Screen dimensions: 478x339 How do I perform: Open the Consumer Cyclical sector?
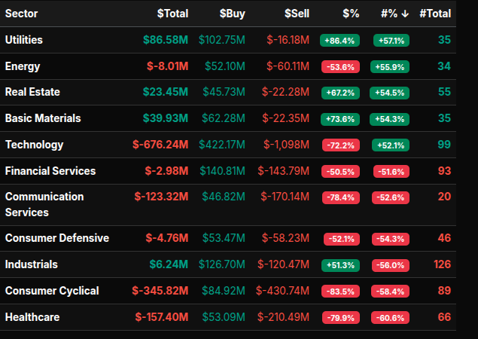52,291
